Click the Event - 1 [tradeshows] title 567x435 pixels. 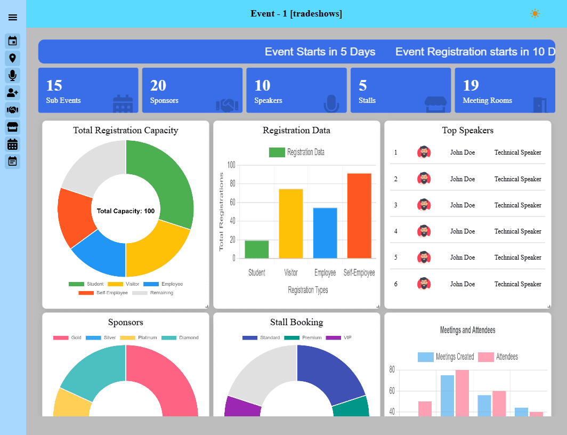(296, 14)
